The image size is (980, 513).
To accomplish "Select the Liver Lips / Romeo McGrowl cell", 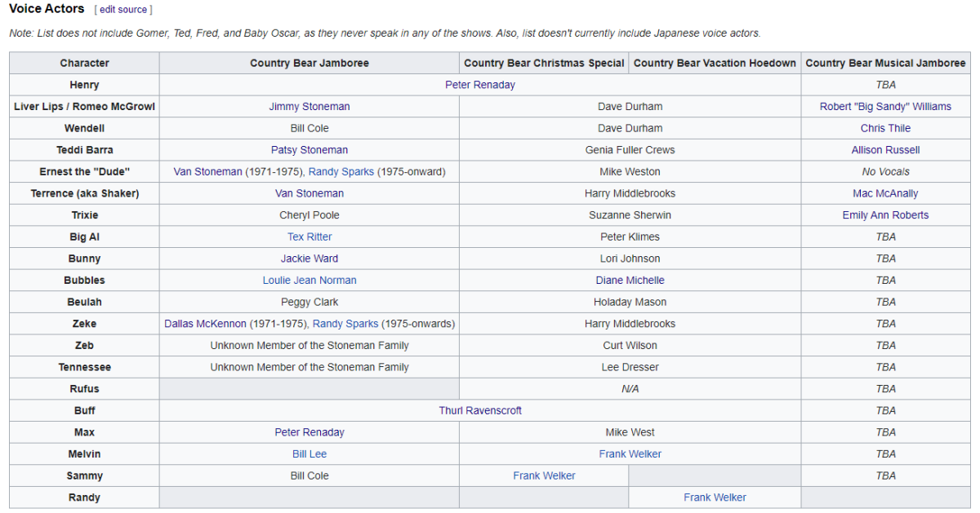I will [x=84, y=107].
